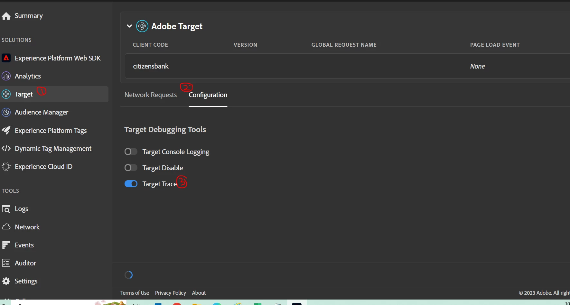The height and width of the screenshot is (305, 570).
Task: Click the Network cloud icon
Action: [6, 227]
